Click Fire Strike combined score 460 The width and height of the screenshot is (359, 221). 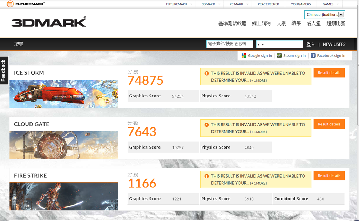click(x=320, y=199)
